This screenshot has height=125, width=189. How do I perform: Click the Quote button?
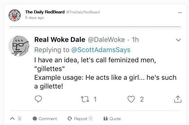(112, 119)
